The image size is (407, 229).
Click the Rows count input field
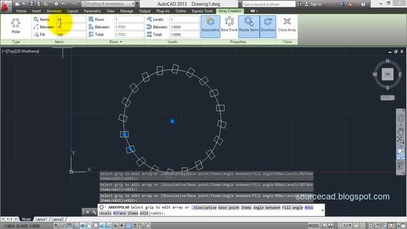(x=129, y=20)
